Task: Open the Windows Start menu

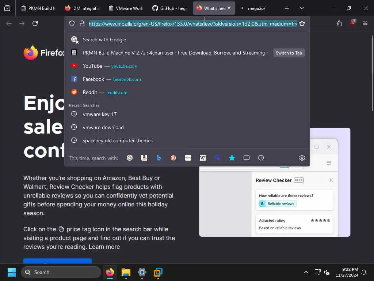Action: click(x=12, y=272)
